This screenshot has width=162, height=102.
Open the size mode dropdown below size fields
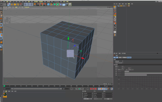(98, 99)
